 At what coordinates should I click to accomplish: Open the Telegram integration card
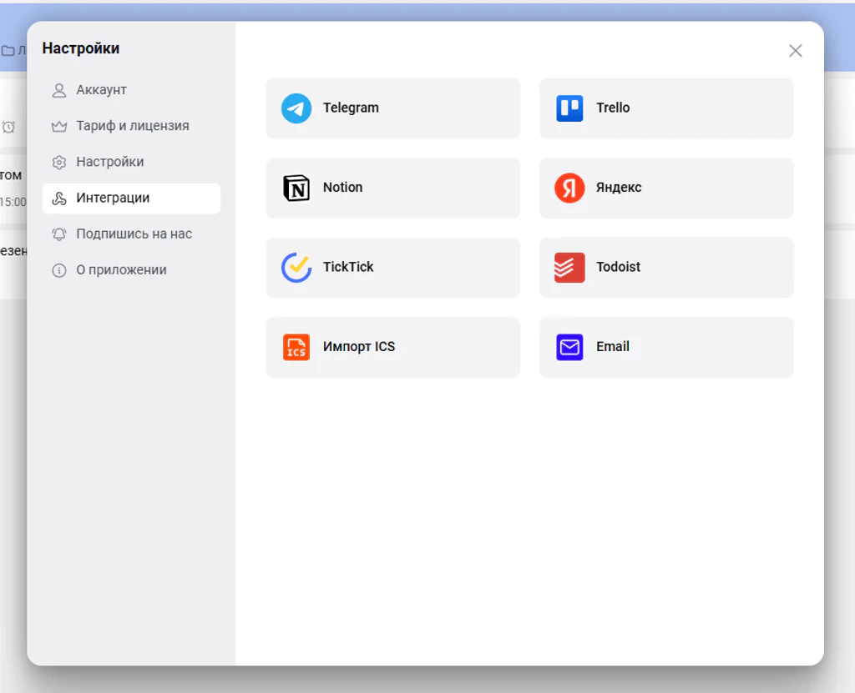(393, 108)
